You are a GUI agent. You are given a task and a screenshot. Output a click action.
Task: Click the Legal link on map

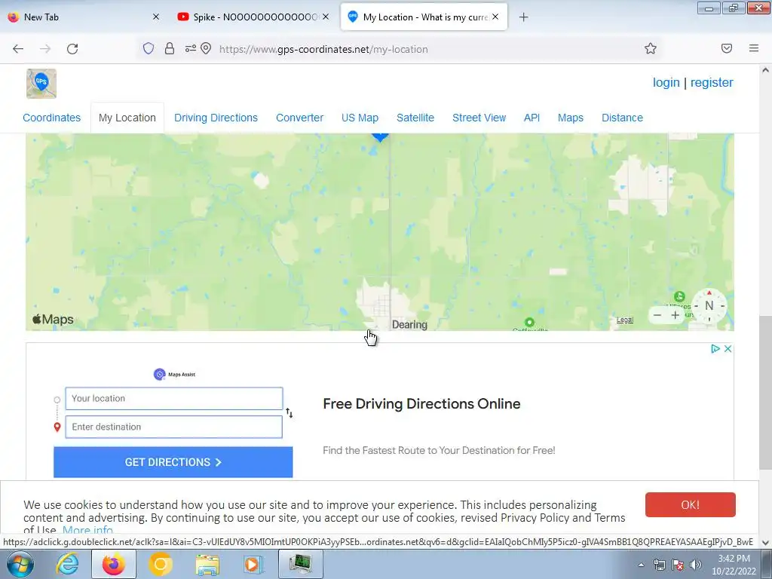pos(625,320)
